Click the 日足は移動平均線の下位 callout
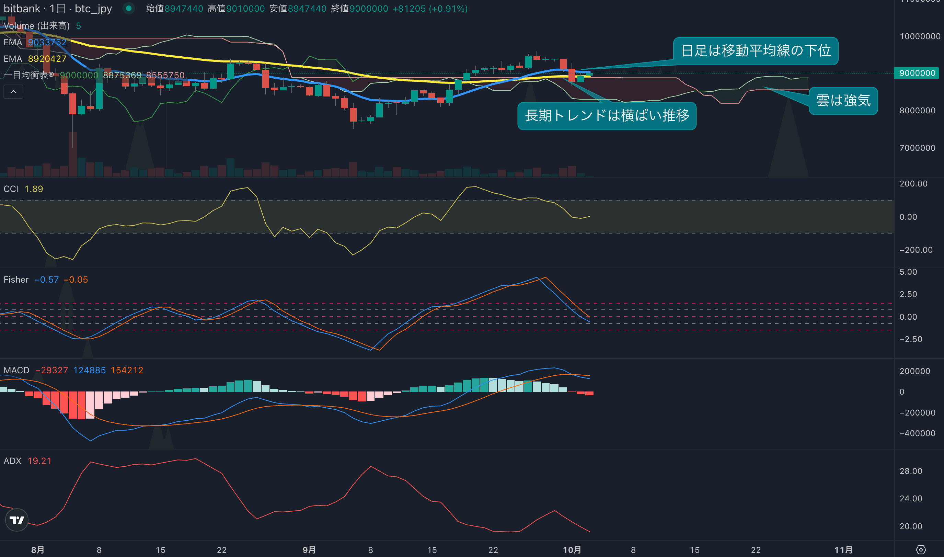This screenshot has height=557, width=944. [755, 51]
